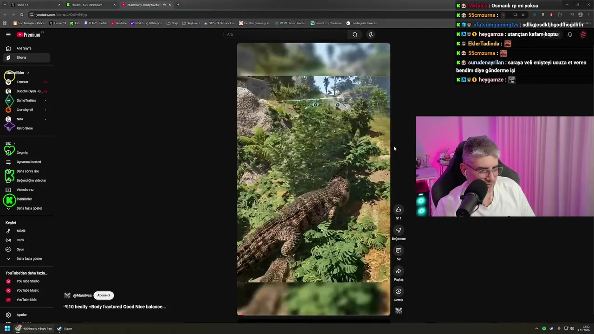594x334 pixels.
Task: Bookmark this page with the star
Action: tap(523, 14)
